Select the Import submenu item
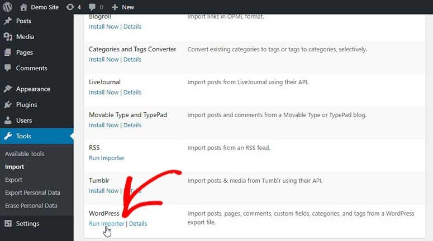The image size is (433, 241). click(x=15, y=167)
